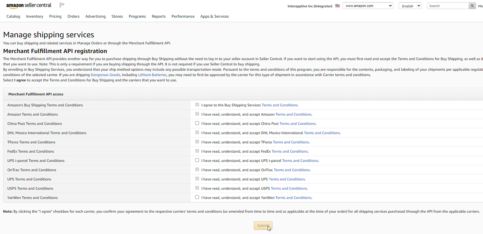
Task: Click the "Amazon's Buy Shipping Terms and Conditions" row label
Action: (45, 105)
